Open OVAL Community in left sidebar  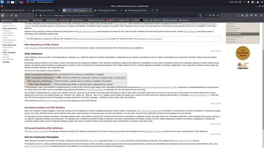click(9, 28)
